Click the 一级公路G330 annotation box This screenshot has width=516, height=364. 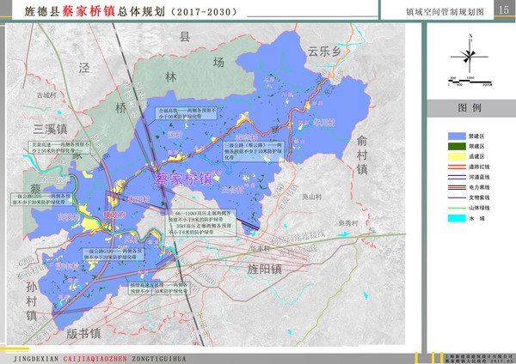(x=113, y=254)
